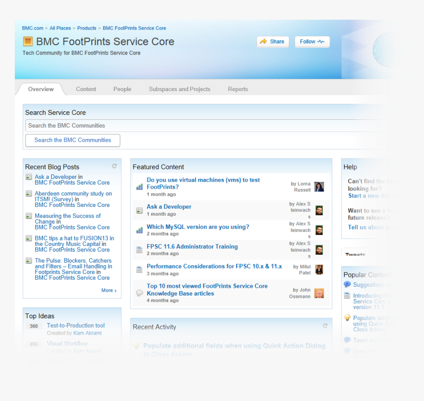Click Start a new discussion link in Help
The width and height of the screenshot is (424, 401).
[x=373, y=196]
